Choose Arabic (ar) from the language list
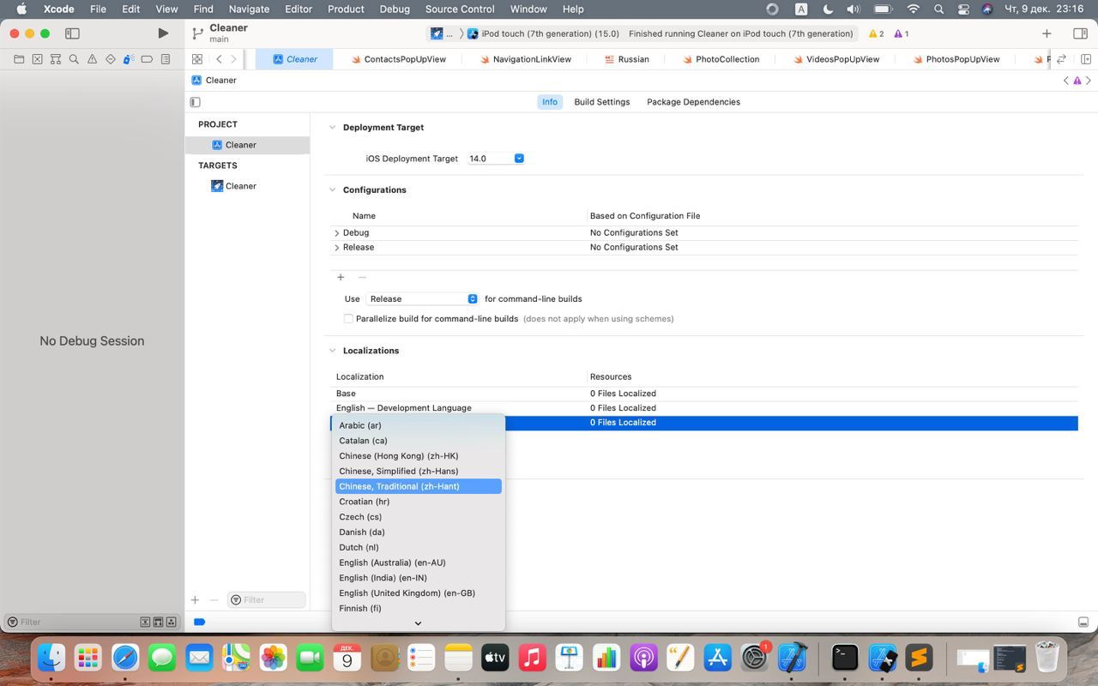Screen dimensions: 1098x686 click(419, 425)
